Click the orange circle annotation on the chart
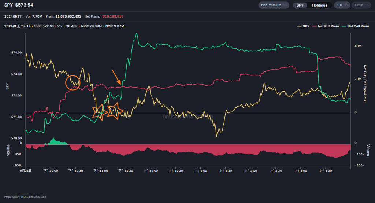 tap(73, 82)
